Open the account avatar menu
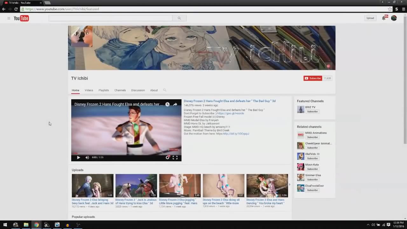Image resolution: width=407 pixels, height=229 pixels. [394, 18]
